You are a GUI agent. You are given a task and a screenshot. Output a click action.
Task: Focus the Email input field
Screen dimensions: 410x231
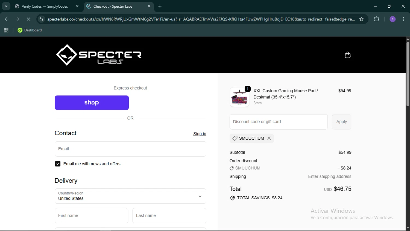click(130, 149)
